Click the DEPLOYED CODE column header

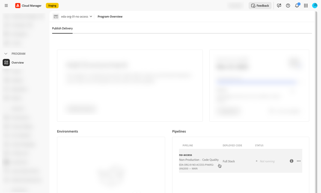tap(232, 145)
